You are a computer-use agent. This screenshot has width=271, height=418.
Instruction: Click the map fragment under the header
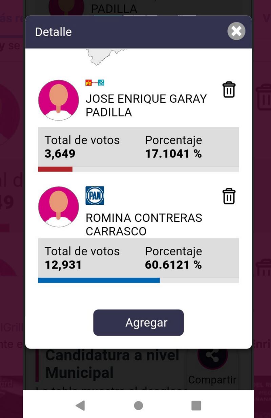pyautogui.click(x=106, y=57)
